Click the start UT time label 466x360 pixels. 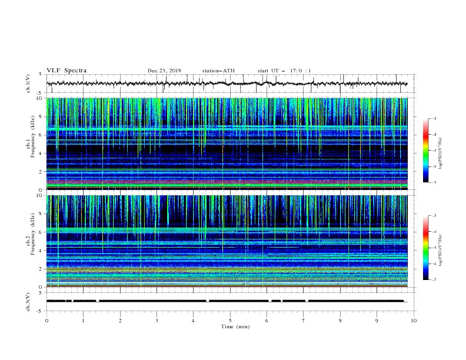click(x=284, y=71)
